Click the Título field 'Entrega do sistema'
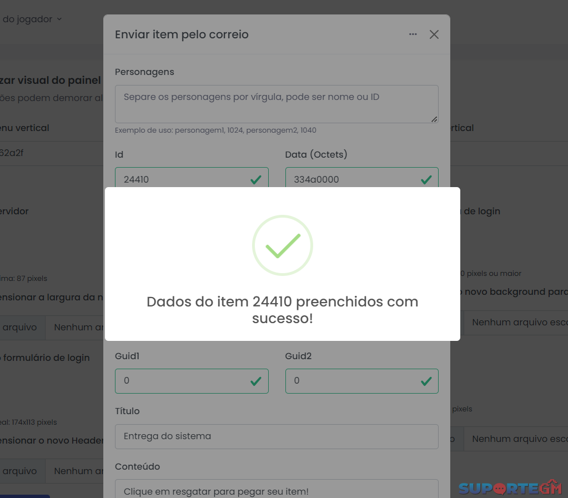Viewport: 568px width, 498px height. tap(277, 436)
